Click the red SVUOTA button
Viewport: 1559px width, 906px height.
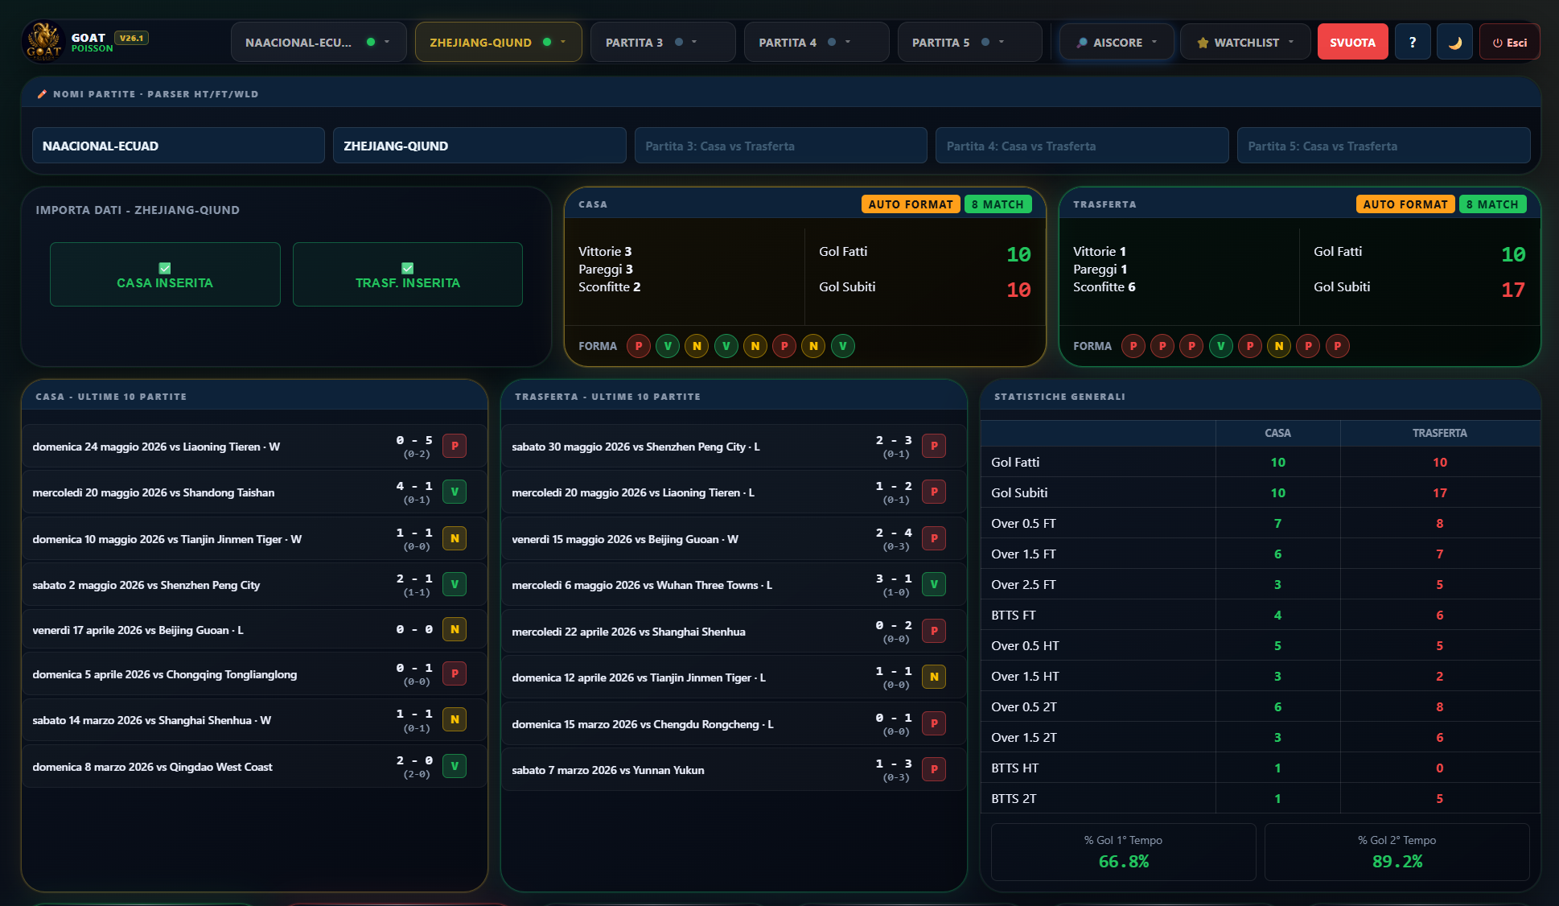pyautogui.click(x=1352, y=43)
